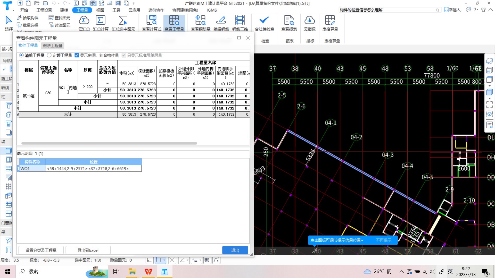Image resolution: width=495 pixels, height=278 pixels.
Task: Open the 云应用 ribbon tab
Action: 134,10
